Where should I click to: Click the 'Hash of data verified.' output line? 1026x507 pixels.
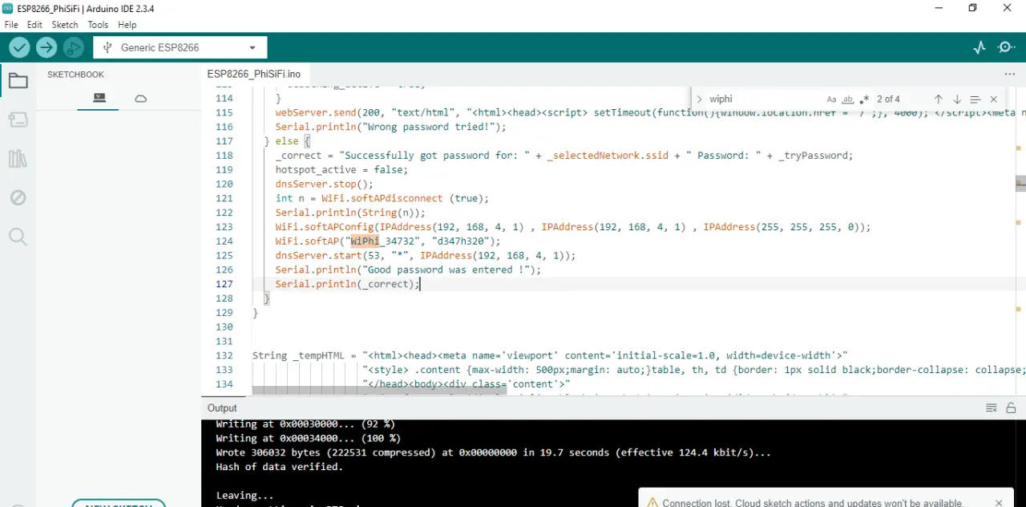[x=279, y=467]
